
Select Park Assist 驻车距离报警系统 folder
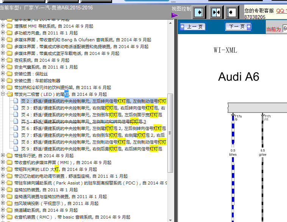pyautogui.click(x=90, y=183)
